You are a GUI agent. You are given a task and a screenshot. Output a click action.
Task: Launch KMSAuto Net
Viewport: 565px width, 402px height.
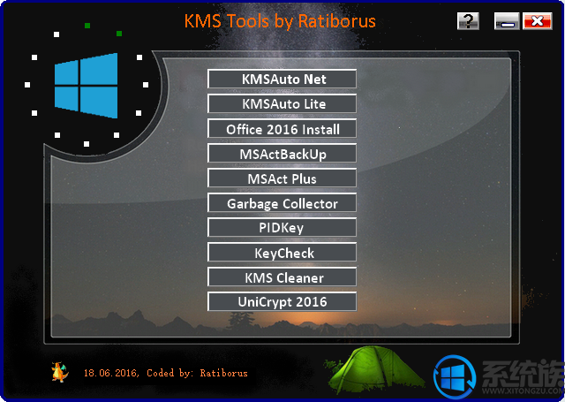[x=282, y=79]
